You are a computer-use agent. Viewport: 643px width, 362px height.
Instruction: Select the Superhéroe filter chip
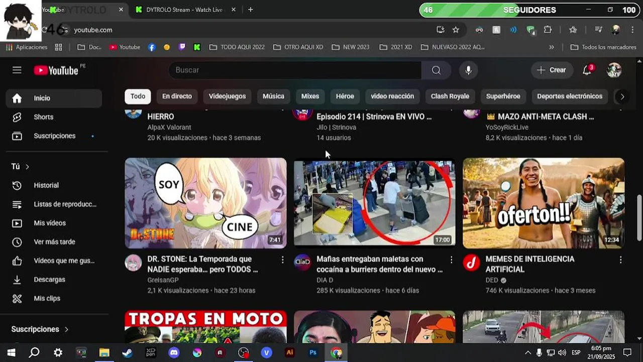503,97
